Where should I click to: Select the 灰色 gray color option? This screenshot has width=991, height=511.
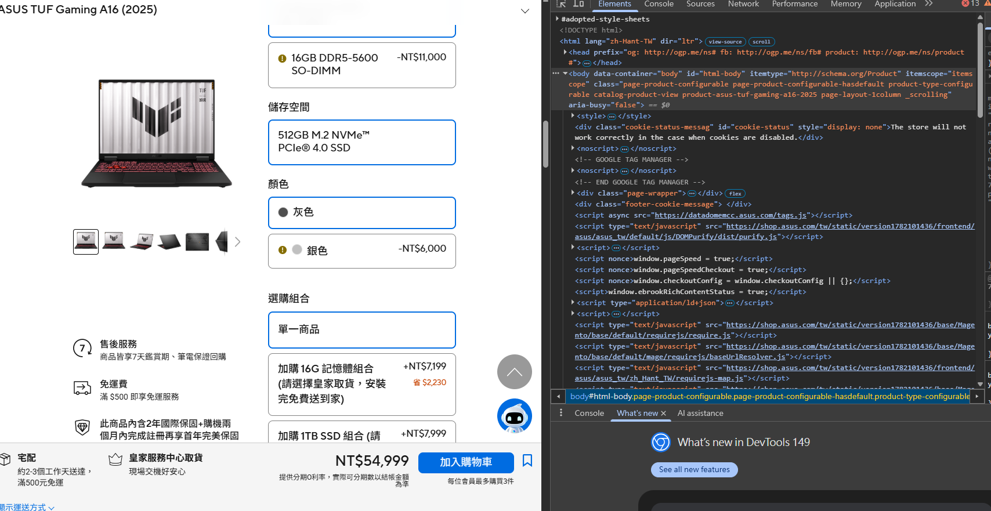[x=362, y=213]
